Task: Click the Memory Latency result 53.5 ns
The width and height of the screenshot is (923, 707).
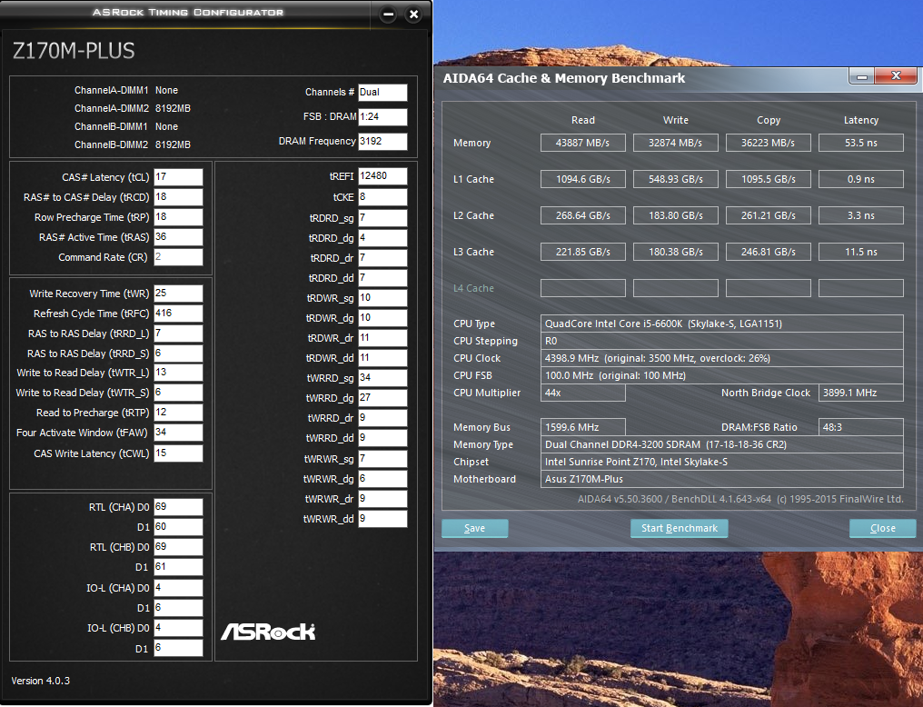Action: tap(861, 143)
